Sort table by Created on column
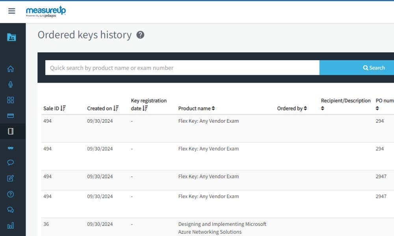The width and height of the screenshot is (394, 236). point(103,109)
